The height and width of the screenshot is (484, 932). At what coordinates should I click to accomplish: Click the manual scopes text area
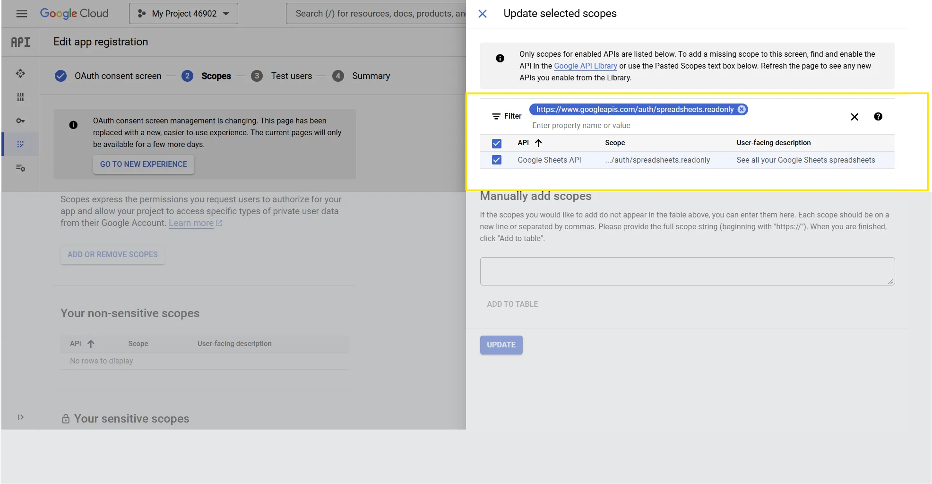(687, 271)
